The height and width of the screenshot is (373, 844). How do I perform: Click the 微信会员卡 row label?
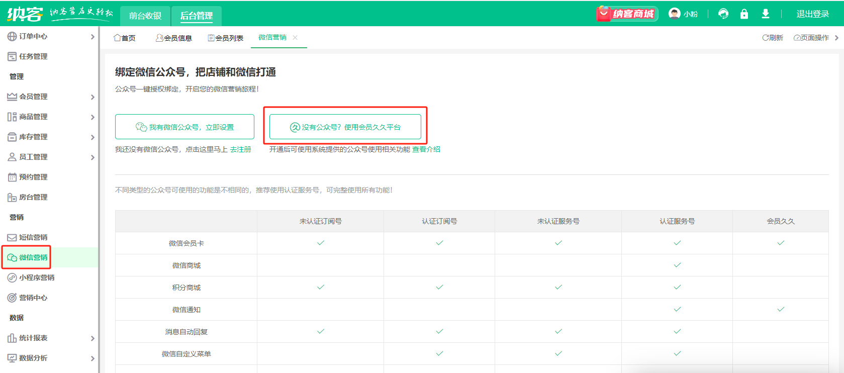click(186, 243)
